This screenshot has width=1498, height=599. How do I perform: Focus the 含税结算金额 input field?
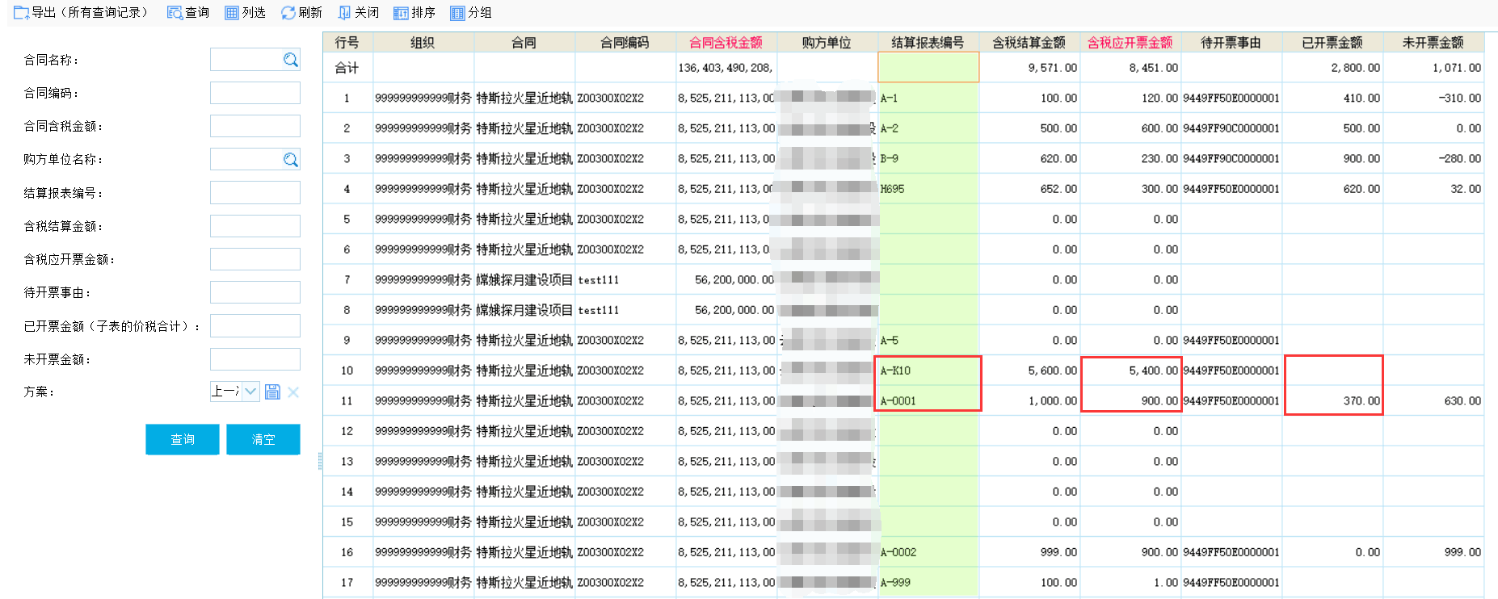[255, 226]
